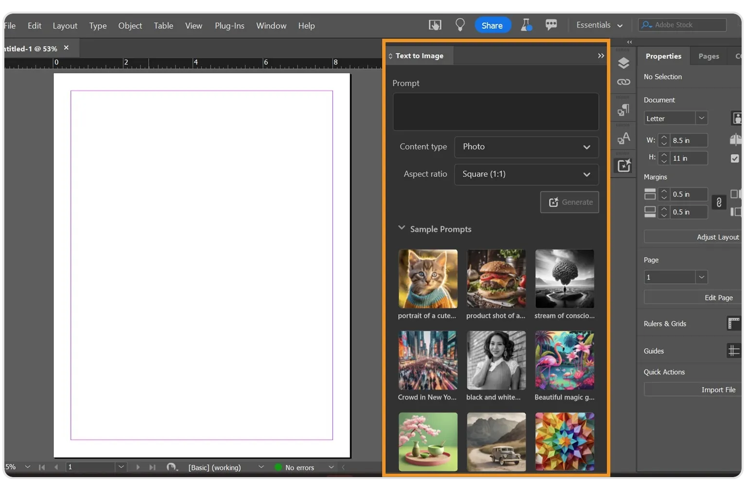Open the Paragraph Styles panel icon

623,110
